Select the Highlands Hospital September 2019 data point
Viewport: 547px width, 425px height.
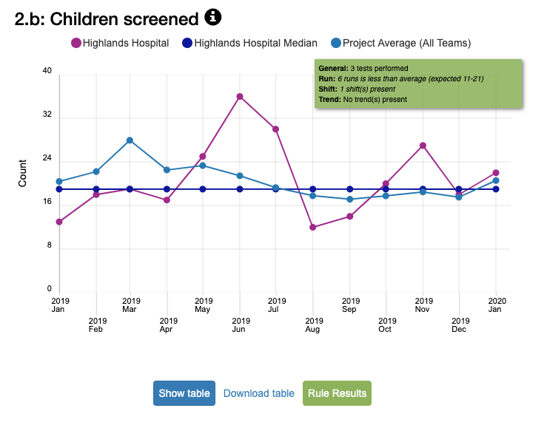coord(350,217)
